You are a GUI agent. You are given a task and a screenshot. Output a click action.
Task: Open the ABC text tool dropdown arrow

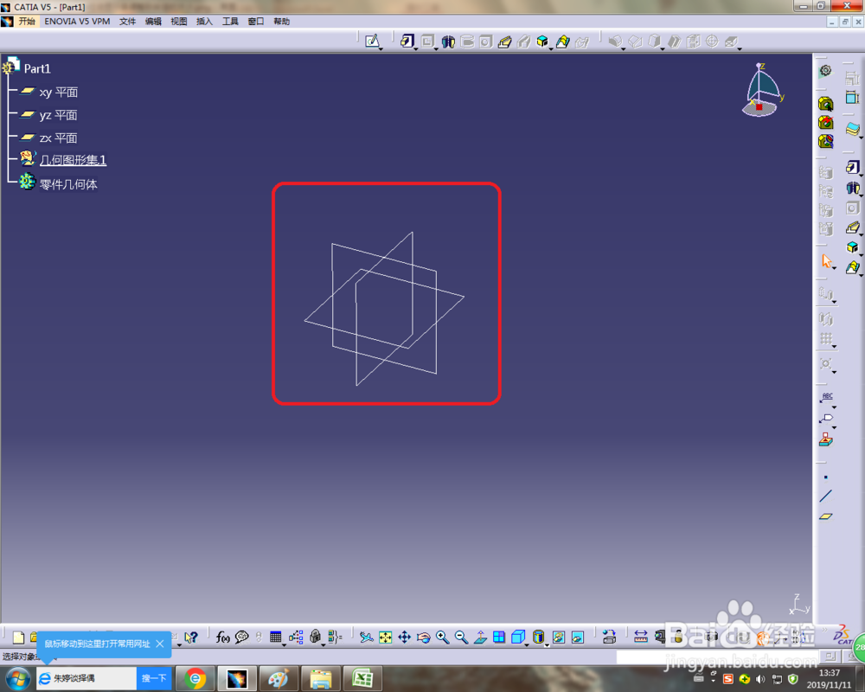(x=834, y=407)
